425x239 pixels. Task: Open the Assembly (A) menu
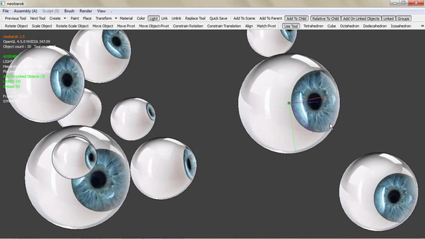pos(25,11)
